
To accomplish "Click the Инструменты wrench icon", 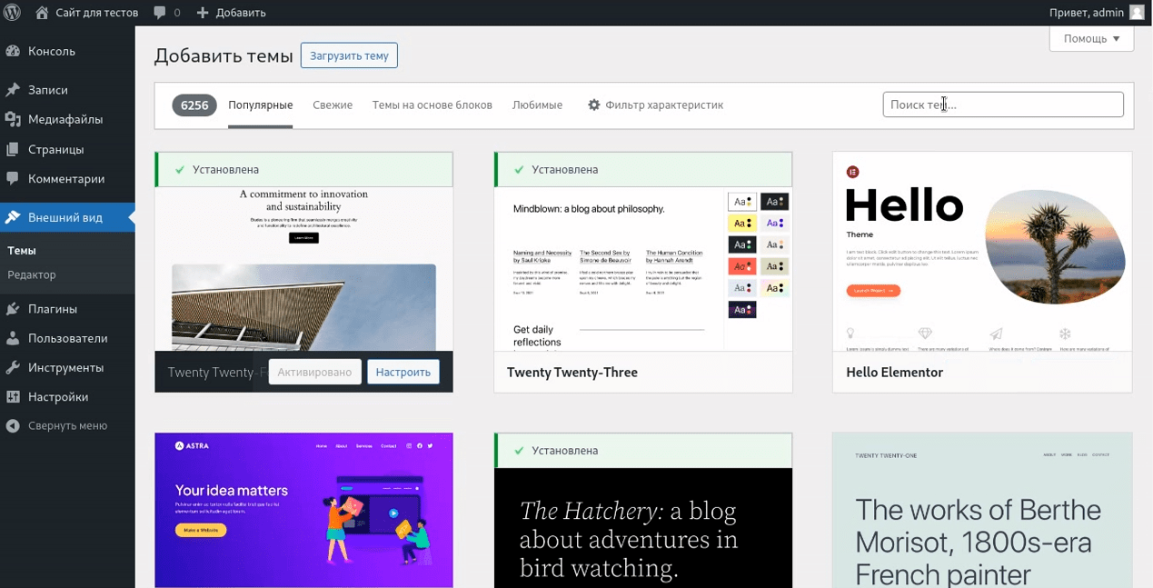I will click(x=13, y=367).
